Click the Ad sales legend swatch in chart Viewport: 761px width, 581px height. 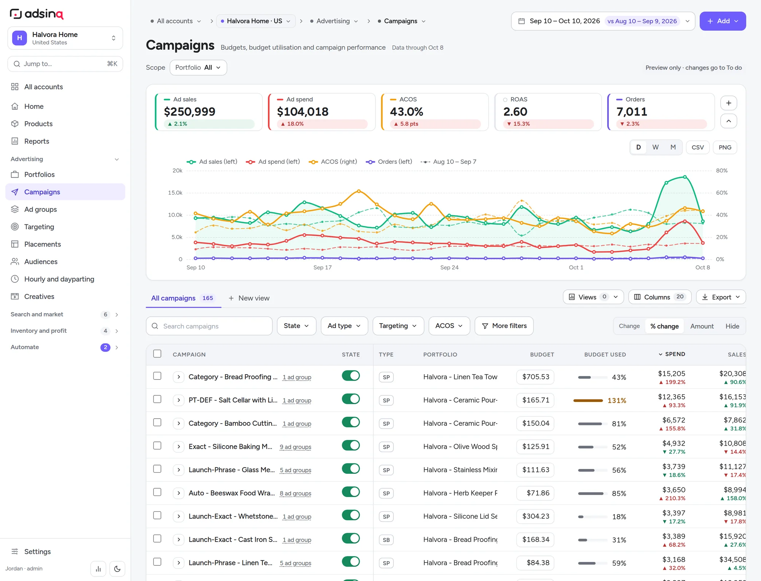pos(191,162)
